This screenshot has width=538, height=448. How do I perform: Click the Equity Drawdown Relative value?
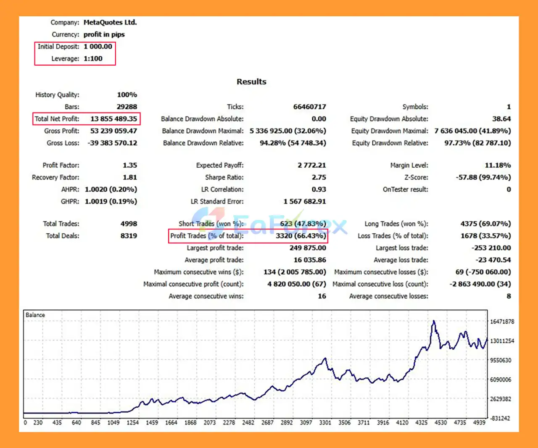(477, 143)
